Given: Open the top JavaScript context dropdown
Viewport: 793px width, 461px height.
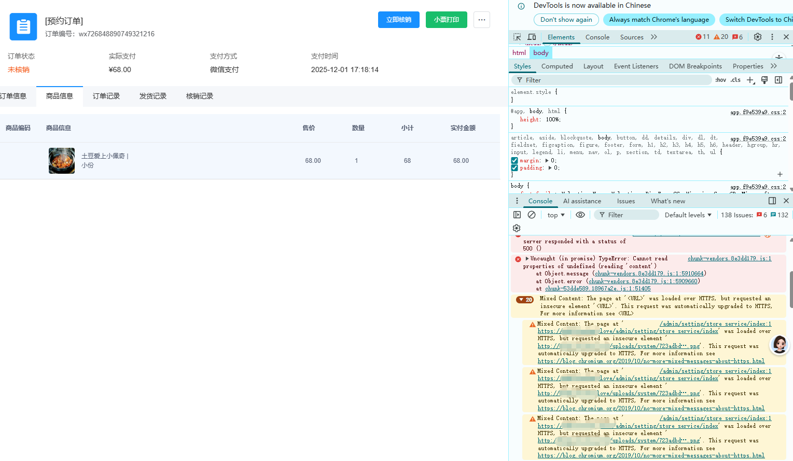Looking at the screenshot, I should tap(556, 215).
